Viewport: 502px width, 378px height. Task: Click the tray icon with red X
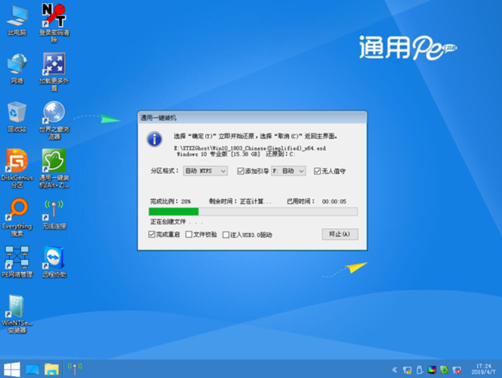pyautogui.click(x=456, y=370)
